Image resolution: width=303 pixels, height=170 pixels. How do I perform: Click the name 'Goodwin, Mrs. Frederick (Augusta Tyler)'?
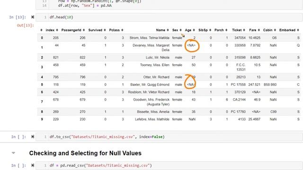[151, 102]
